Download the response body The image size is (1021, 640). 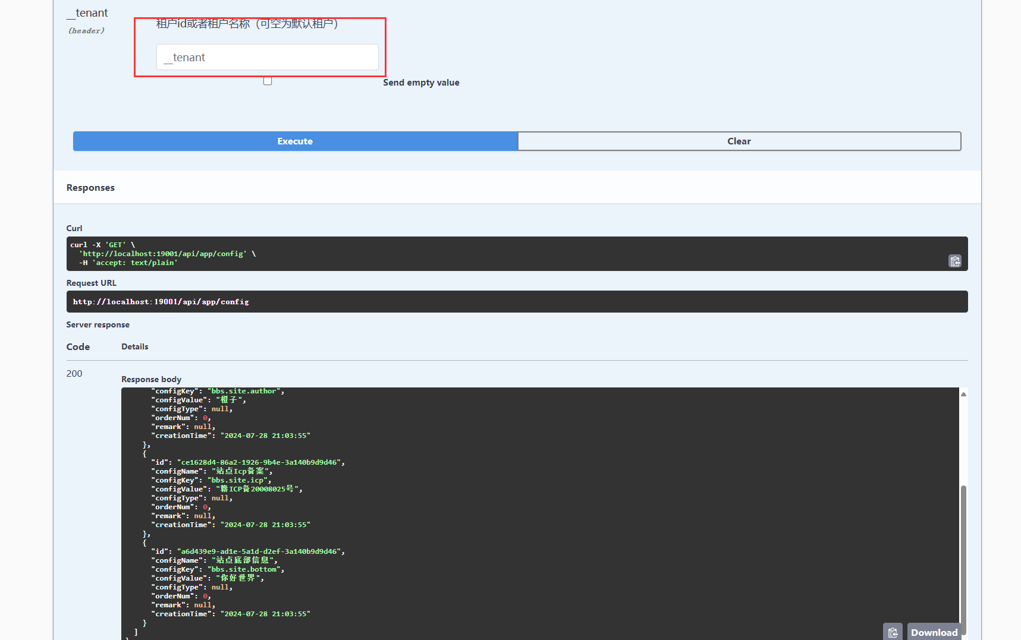click(x=934, y=632)
